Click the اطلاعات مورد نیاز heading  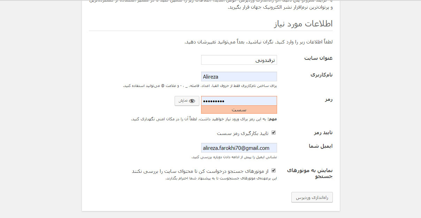(303, 24)
